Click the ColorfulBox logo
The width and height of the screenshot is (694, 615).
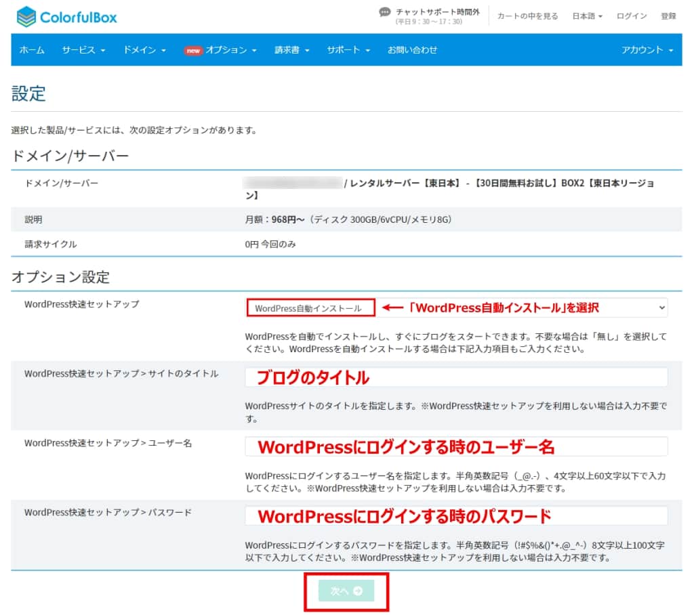click(66, 17)
